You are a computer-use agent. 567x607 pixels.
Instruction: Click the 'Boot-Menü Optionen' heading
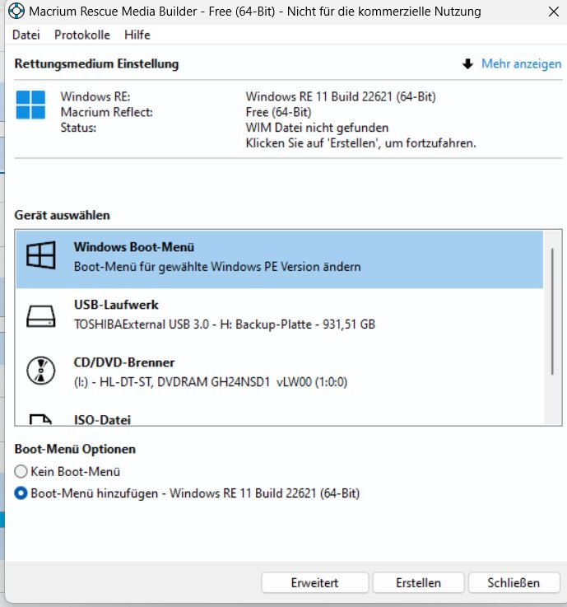pos(75,449)
